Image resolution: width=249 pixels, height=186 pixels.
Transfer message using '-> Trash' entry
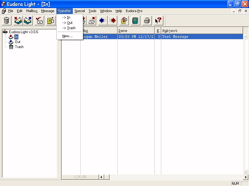pos(70,28)
